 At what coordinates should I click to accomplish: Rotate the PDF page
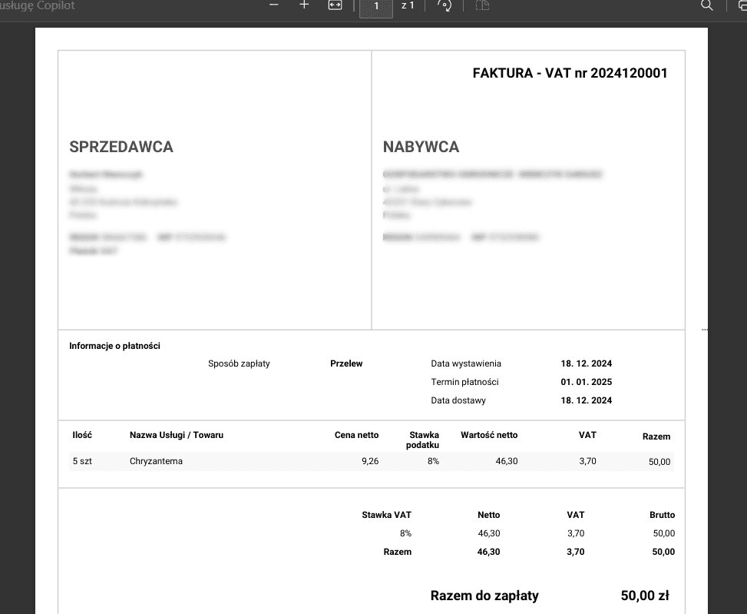point(444,5)
